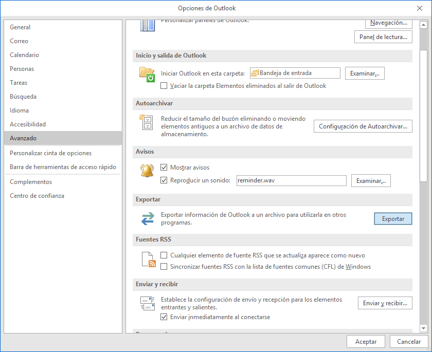Click the send and receive envelopes icon
This screenshot has width=432, height=352.
[148, 303]
